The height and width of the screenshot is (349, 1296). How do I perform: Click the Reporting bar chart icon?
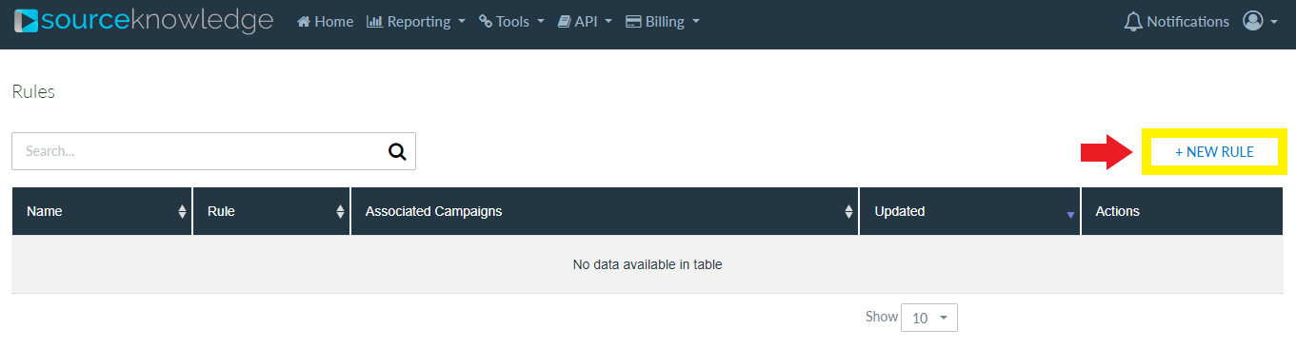point(374,21)
